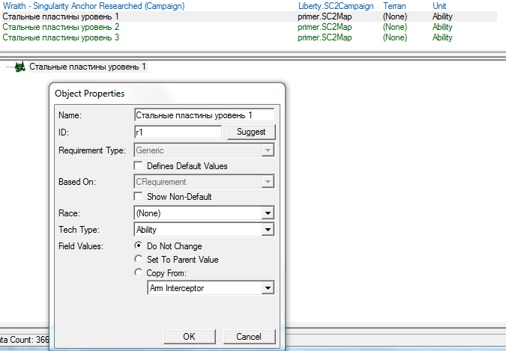Select the Стальные пластины уровень 3 list row

248,37
